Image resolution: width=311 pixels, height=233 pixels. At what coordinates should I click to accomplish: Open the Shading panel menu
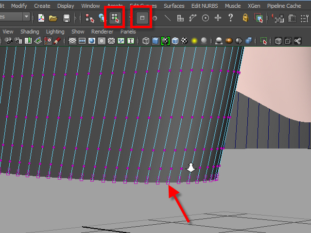30,32
